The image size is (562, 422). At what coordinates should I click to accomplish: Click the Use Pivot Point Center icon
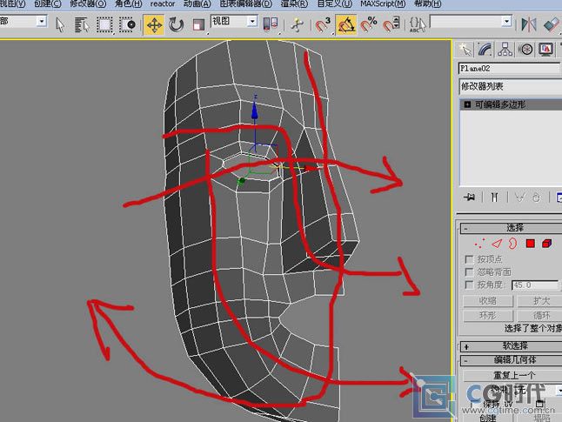[x=271, y=24]
